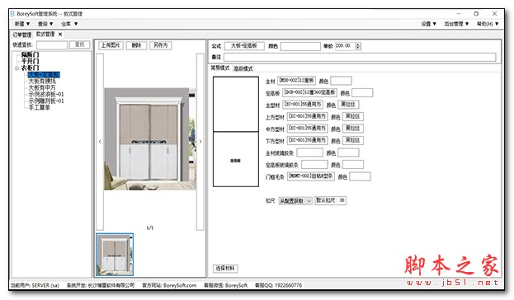514x300 pixels.
Task: Click the 下方型材 55通用方 field
Action: point(308,140)
